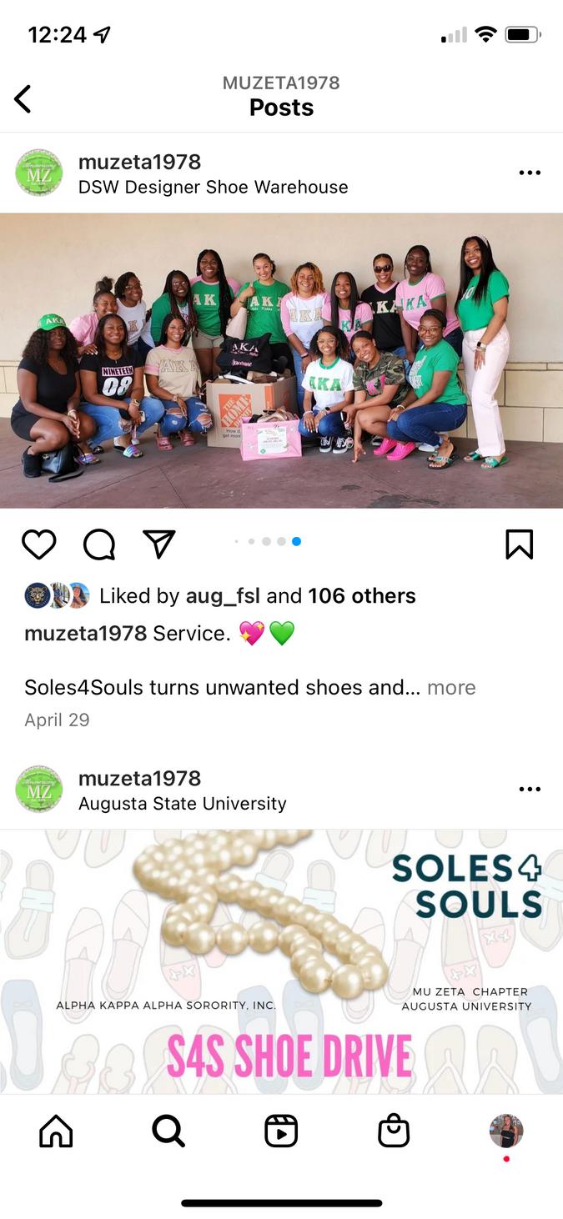The height and width of the screenshot is (1219, 563).
Task: Open DSW Designer Shoe Warehouse location
Action: click(x=213, y=188)
